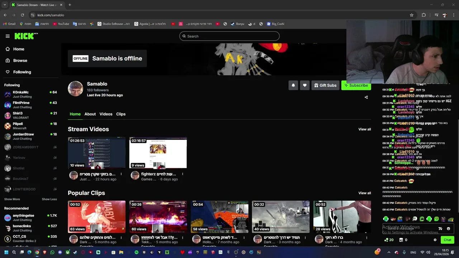Image resolution: width=459 pixels, height=258 pixels.
Task: Click Show More in Following list
Action: (x=12, y=199)
